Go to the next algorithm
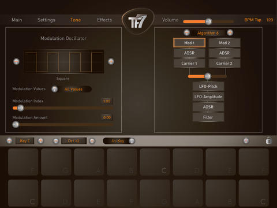Image resolution: width=277 pixels, height=208 pixels. (x=230, y=33)
